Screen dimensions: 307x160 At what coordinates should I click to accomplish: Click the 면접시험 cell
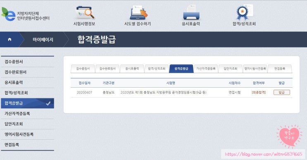(235, 93)
